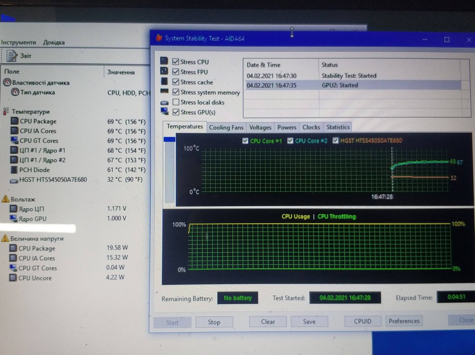Click the Властивості датчика sensor icon

tap(7, 82)
